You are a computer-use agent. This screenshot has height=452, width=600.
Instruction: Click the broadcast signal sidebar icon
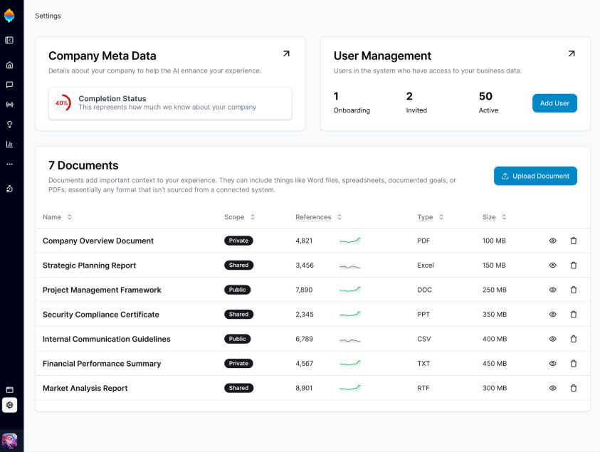(x=9, y=105)
